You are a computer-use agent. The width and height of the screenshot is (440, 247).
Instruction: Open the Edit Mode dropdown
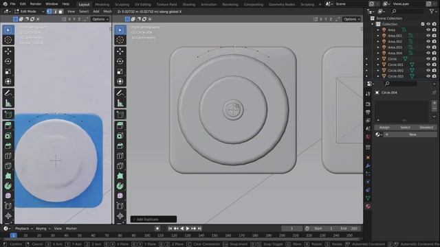click(29, 12)
